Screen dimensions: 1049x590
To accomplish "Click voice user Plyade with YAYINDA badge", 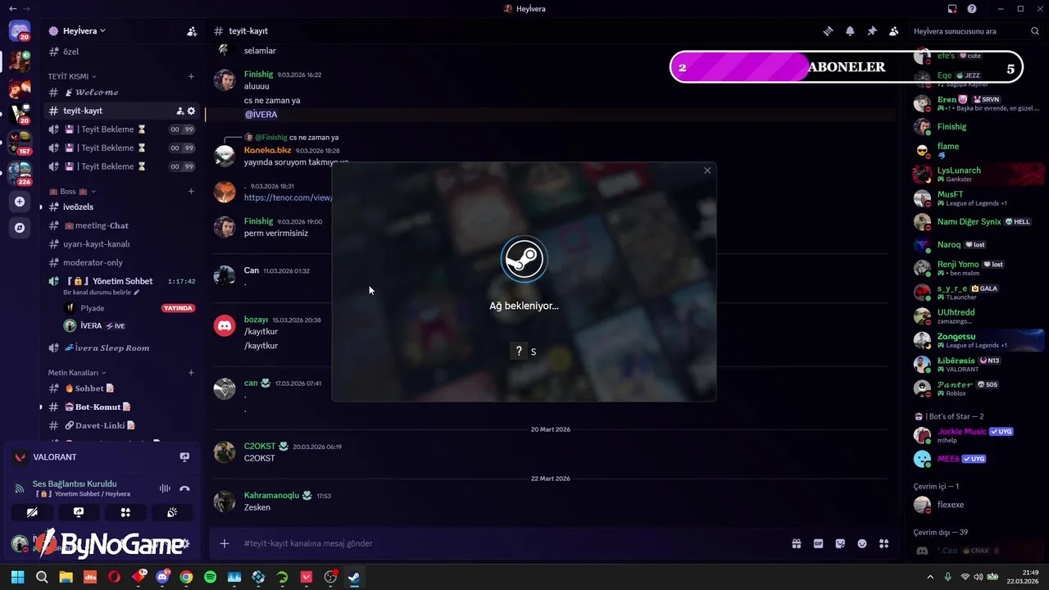I will click(129, 308).
